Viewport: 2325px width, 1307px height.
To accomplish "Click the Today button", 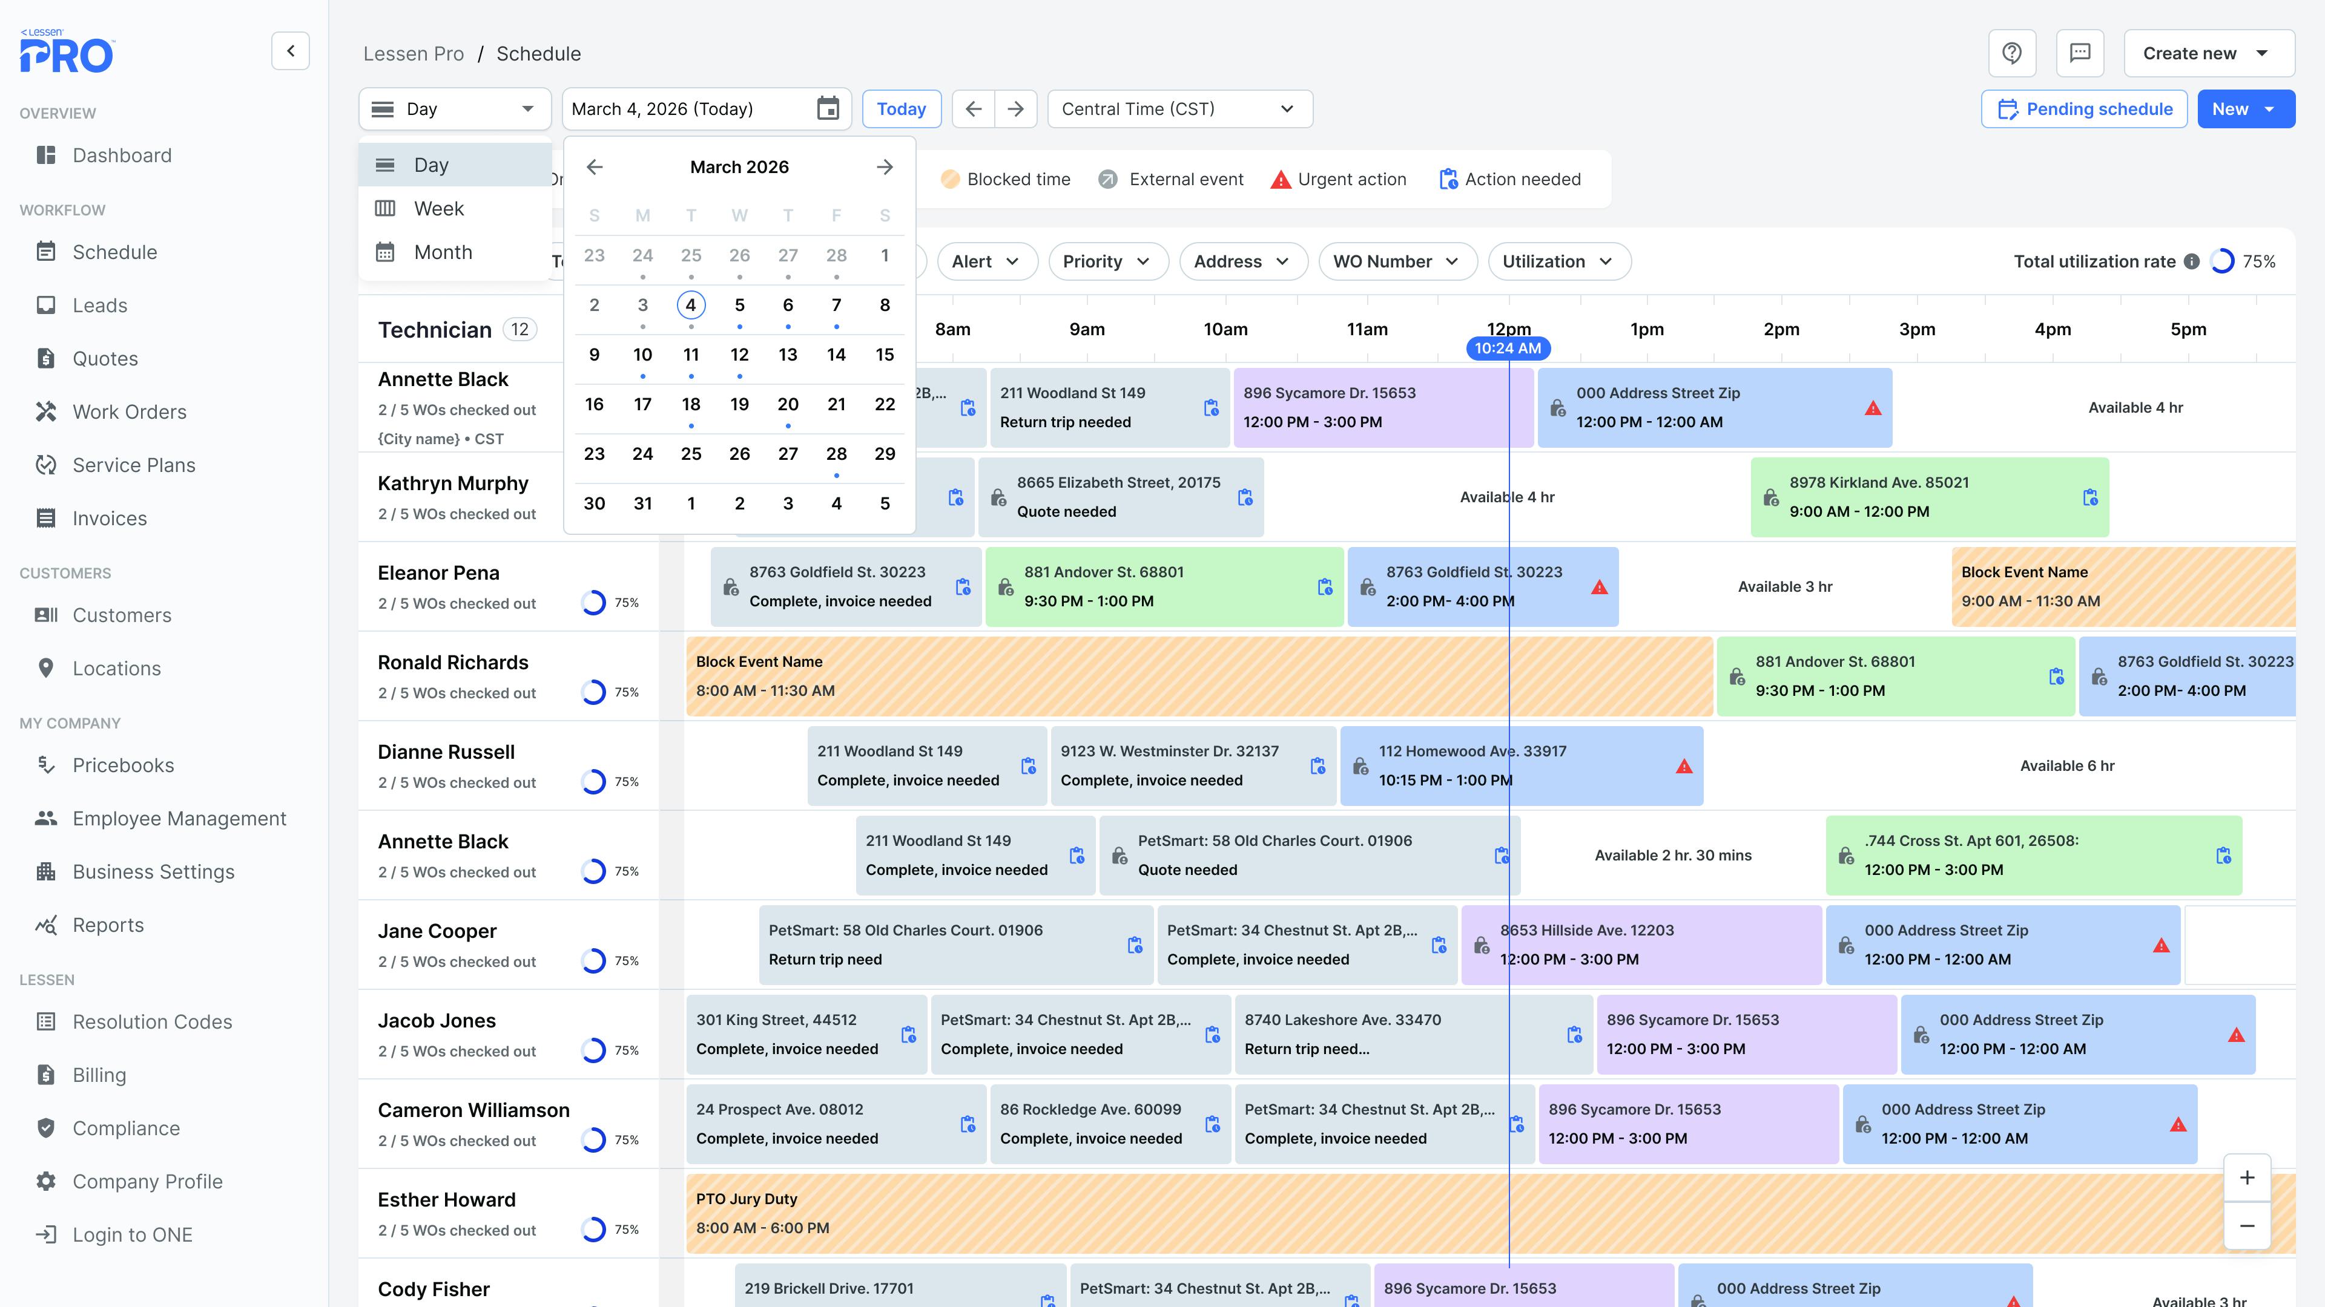I will tap(901, 109).
